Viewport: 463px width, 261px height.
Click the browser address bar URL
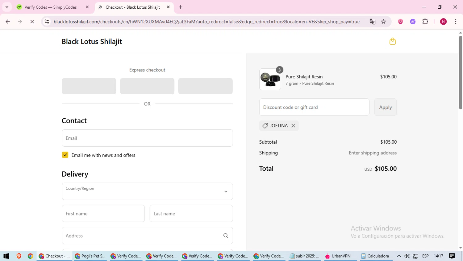coord(206,22)
